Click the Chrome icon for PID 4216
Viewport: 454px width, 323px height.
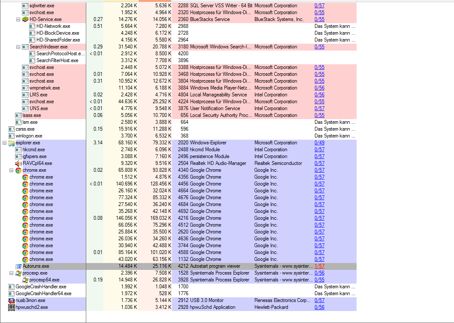coord(25,218)
